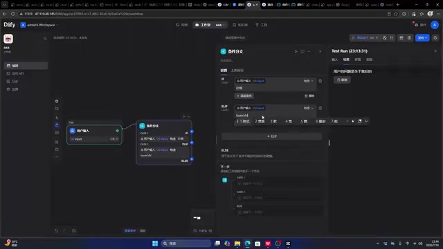Screen dimensions: 443x249
Task: Open the Monitoring sidebar item
Action: [26, 89]
